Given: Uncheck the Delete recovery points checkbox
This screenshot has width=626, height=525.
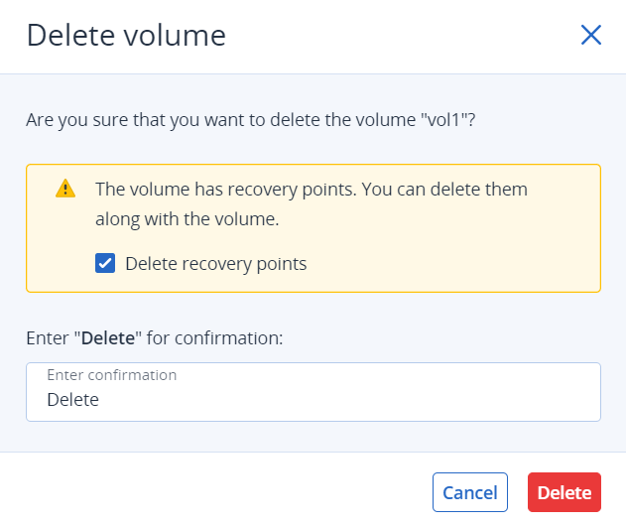Looking at the screenshot, I should coord(105,263).
